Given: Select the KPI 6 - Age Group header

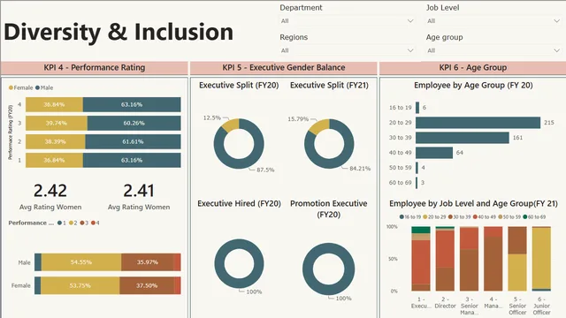Looking at the screenshot, I should point(473,68).
